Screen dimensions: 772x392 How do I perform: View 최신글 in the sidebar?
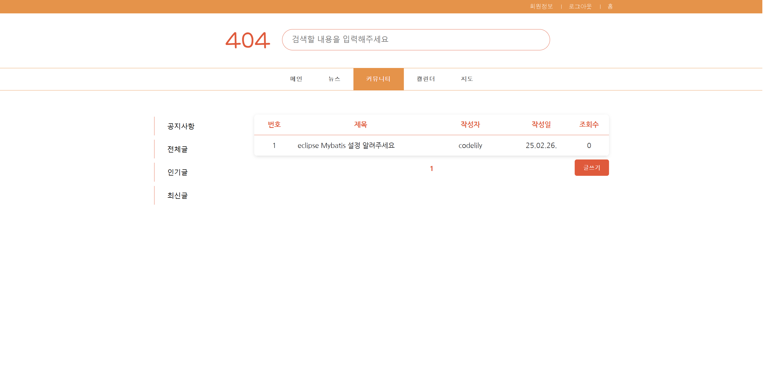(178, 196)
